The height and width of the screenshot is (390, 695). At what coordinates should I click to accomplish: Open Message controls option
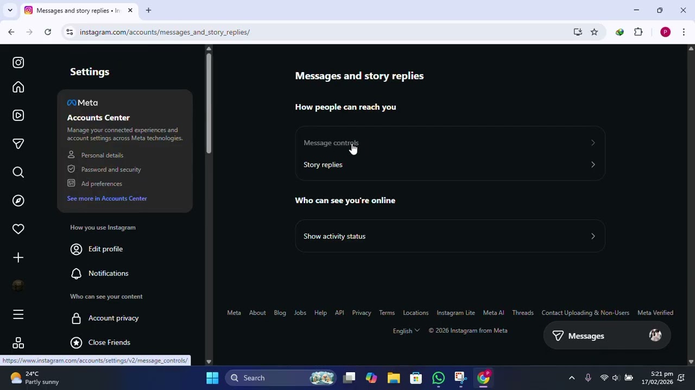click(x=450, y=143)
